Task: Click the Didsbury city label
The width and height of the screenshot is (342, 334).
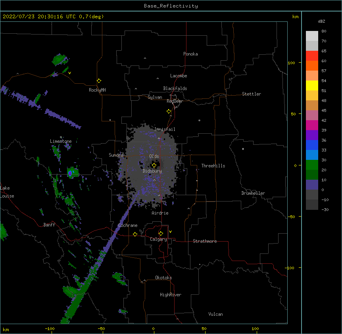Action: pyautogui.click(x=152, y=171)
